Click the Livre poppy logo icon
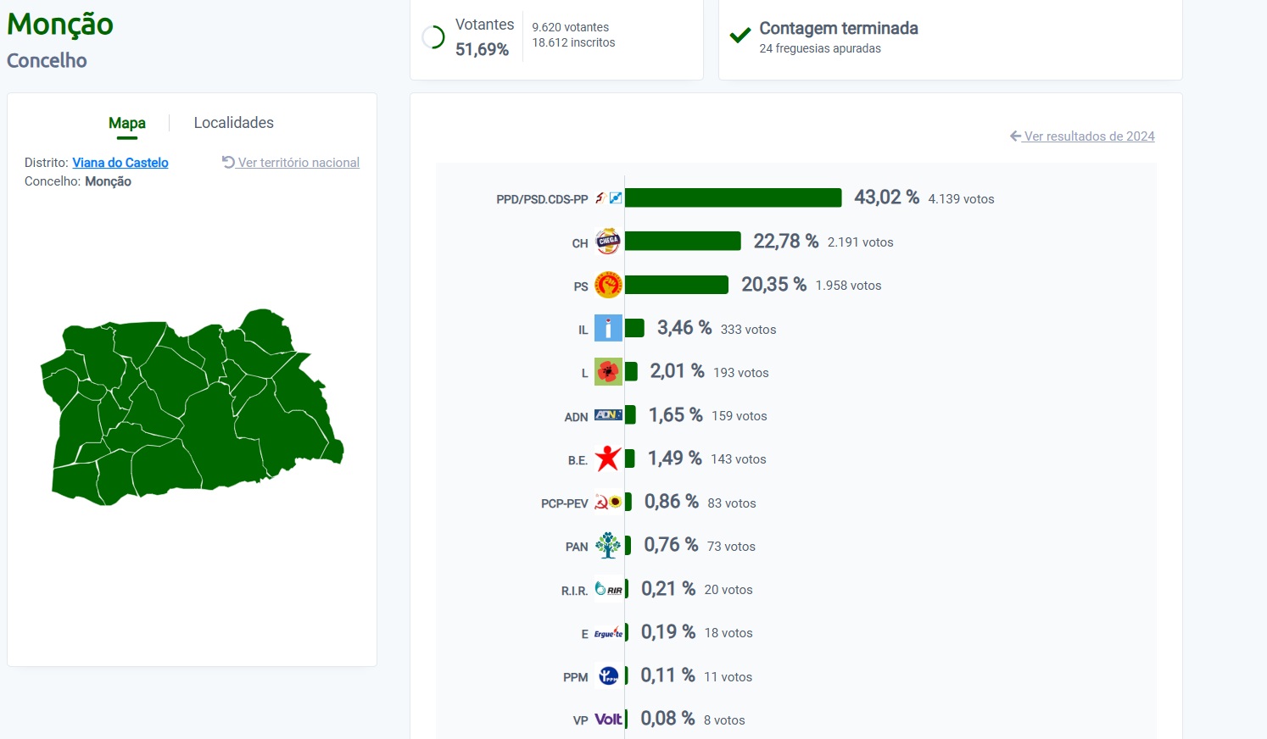The image size is (1267, 739). point(608,371)
